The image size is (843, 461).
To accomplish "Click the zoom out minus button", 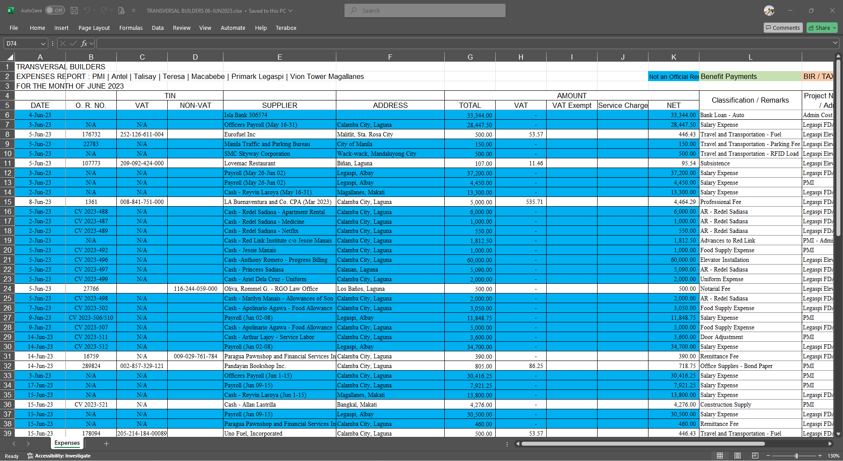I will click(768, 456).
